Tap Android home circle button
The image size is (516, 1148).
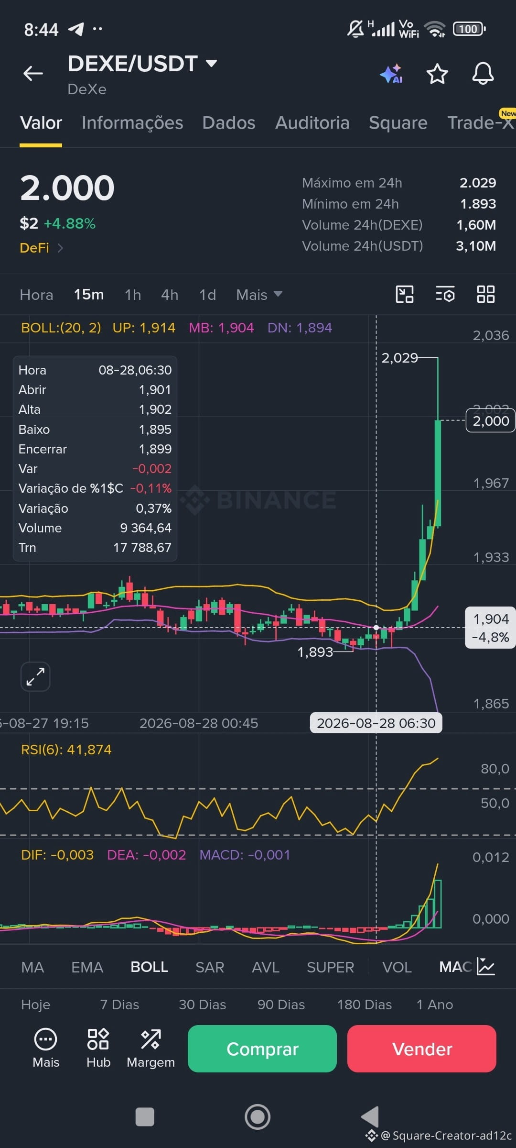pos(258,1117)
